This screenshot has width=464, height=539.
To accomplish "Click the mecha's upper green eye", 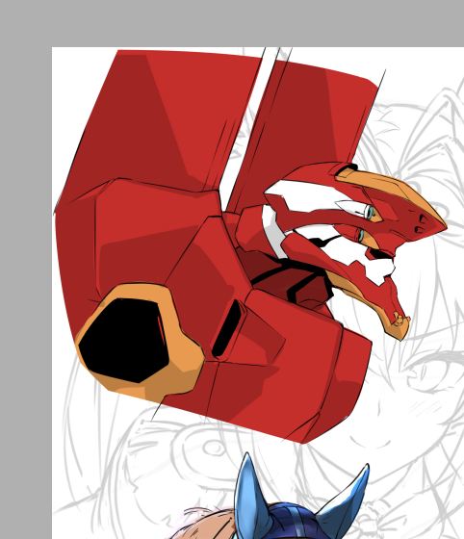I will tap(370, 213).
